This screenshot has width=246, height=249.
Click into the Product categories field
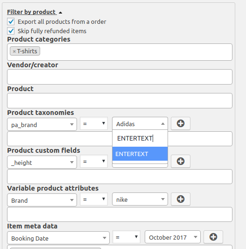[x=119, y=52]
